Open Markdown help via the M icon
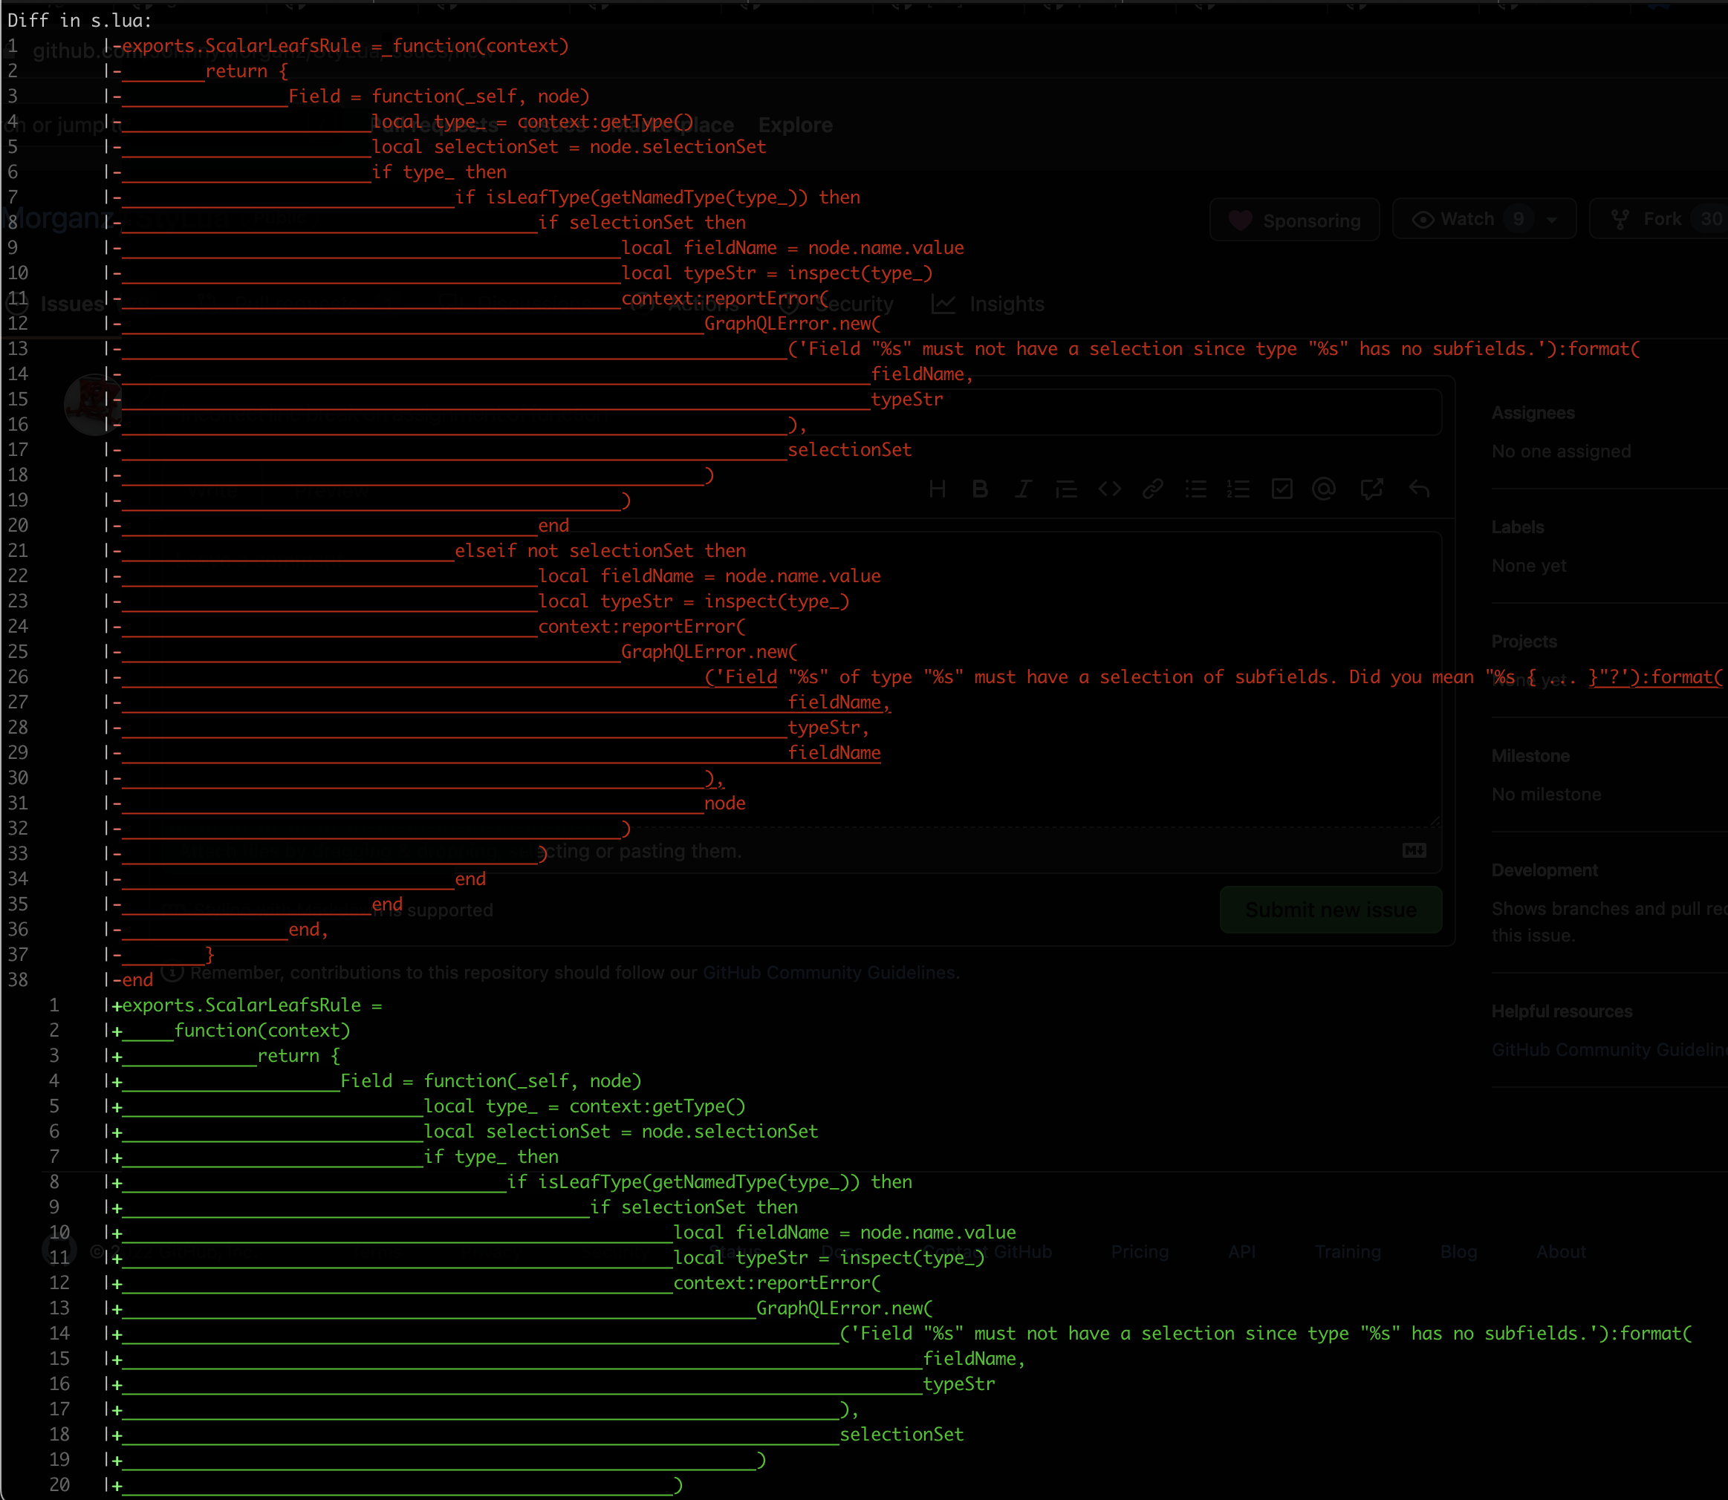The width and height of the screenshot is (1728, 1500). (1414, 850)
